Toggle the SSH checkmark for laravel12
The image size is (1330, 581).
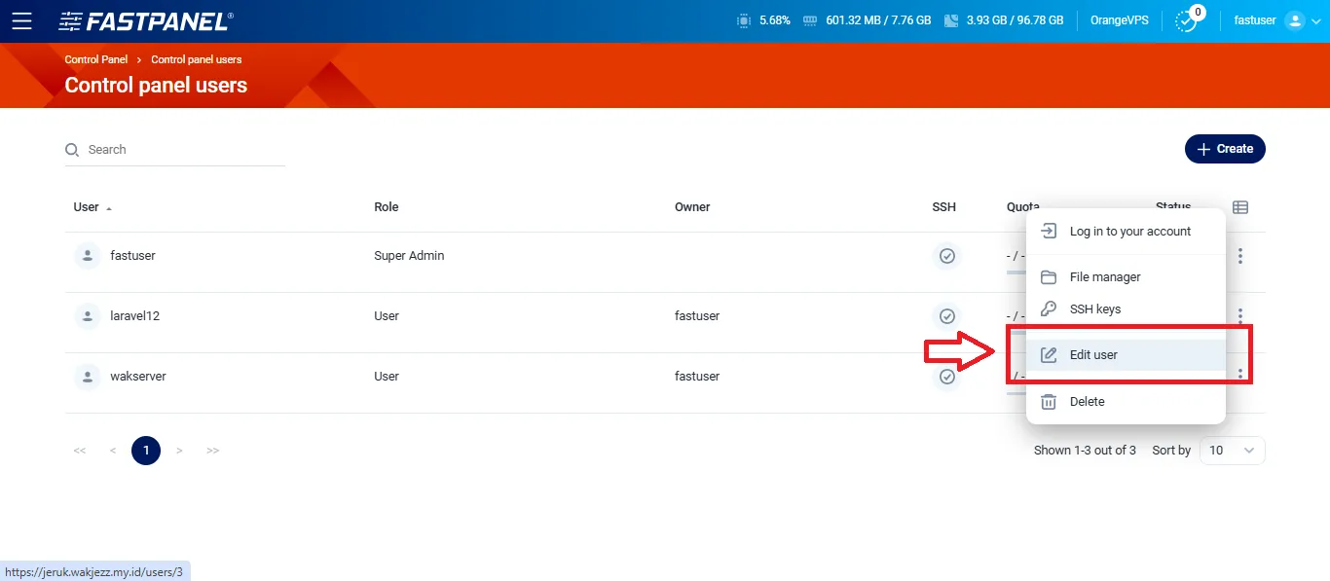[x=945, y=316]
